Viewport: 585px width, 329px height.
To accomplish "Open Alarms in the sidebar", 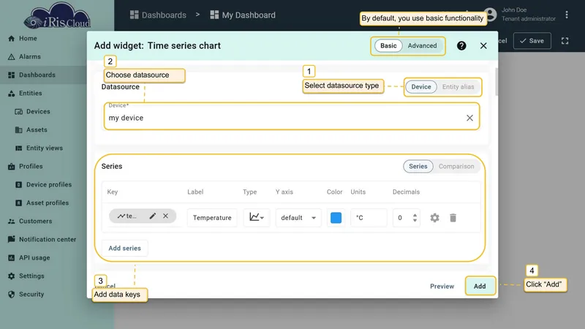I will point(30,57).
